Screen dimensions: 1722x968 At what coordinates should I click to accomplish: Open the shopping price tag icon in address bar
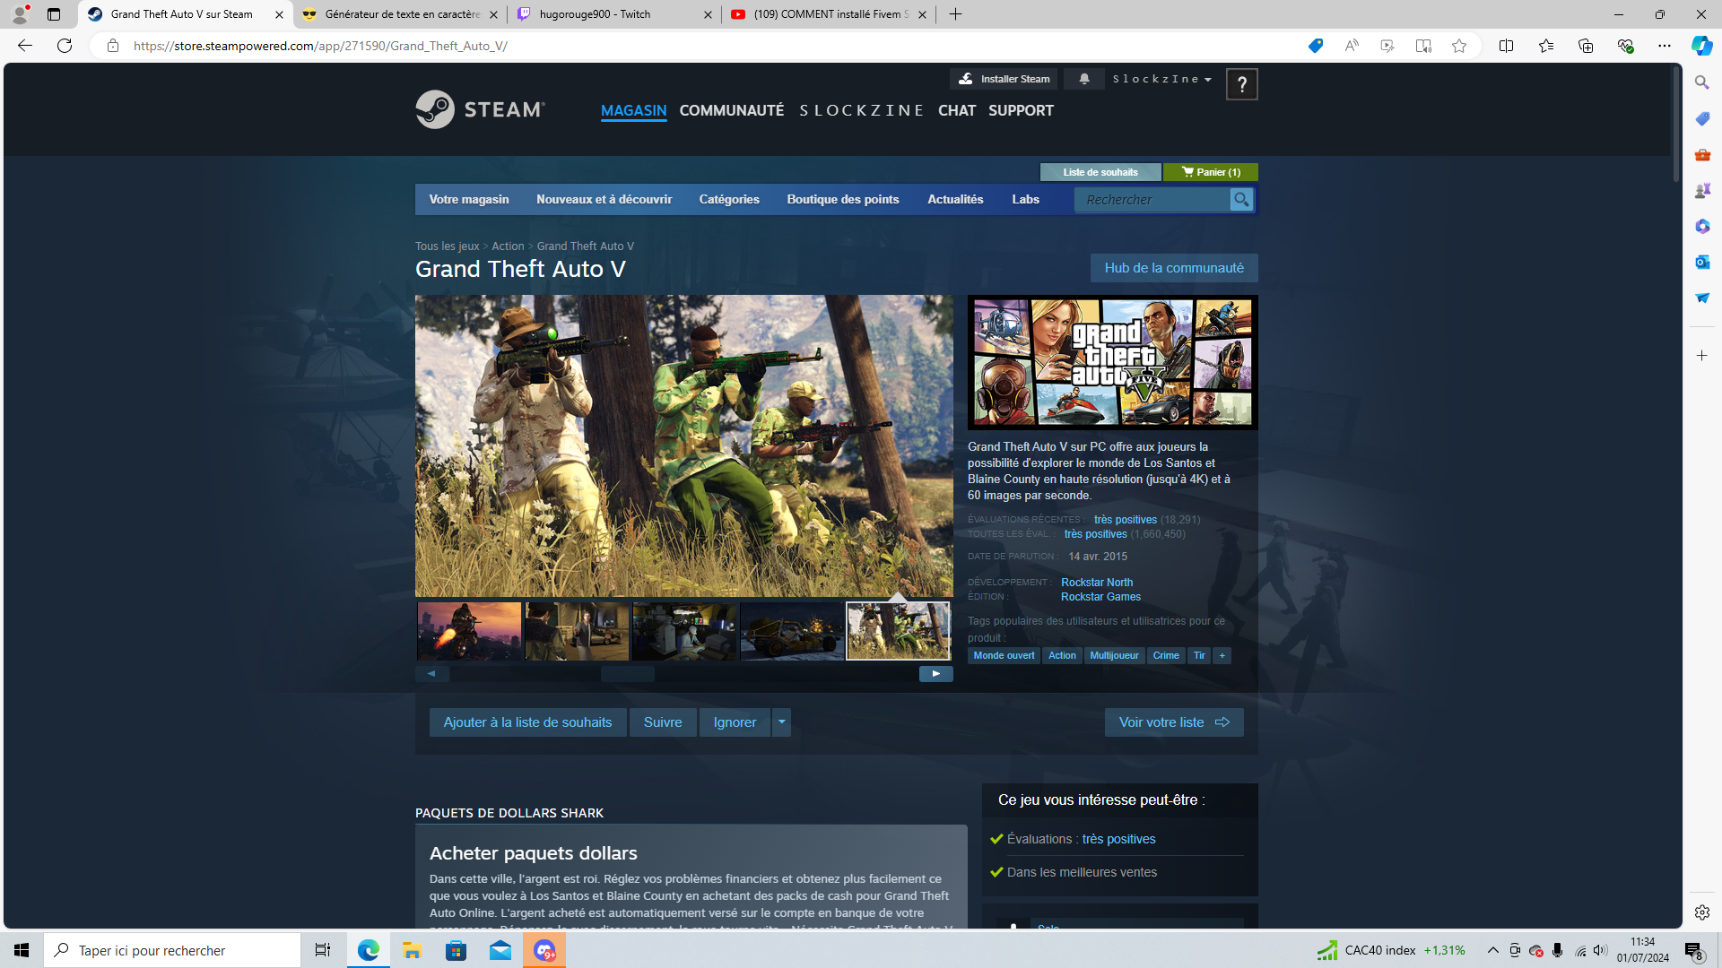[x=1315, y=46]
